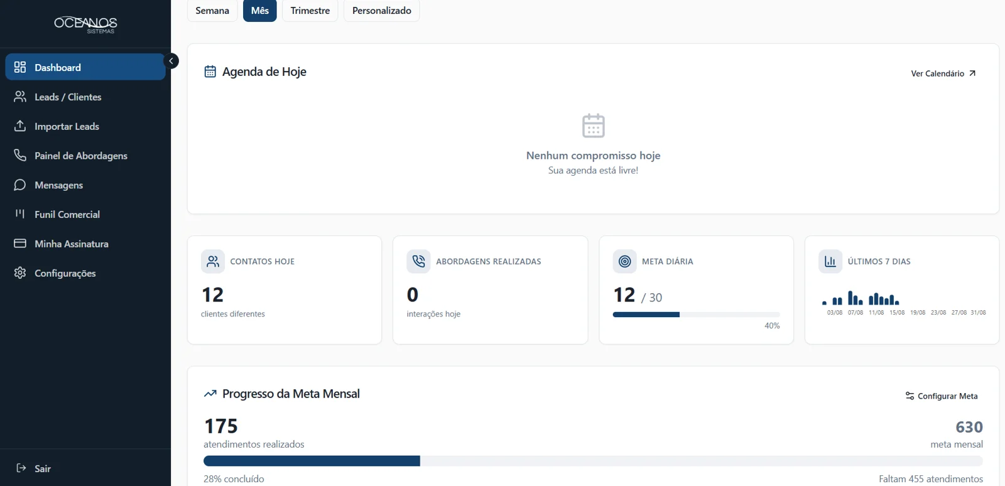Screen dimensions: 1005x486
Task: Click the Sair logout icon
Action: point(21,468)
